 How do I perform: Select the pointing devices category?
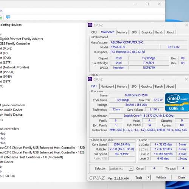11,25
